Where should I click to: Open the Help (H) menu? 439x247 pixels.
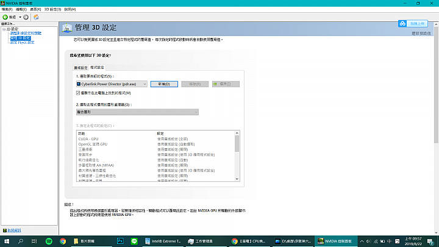point(70,9)
